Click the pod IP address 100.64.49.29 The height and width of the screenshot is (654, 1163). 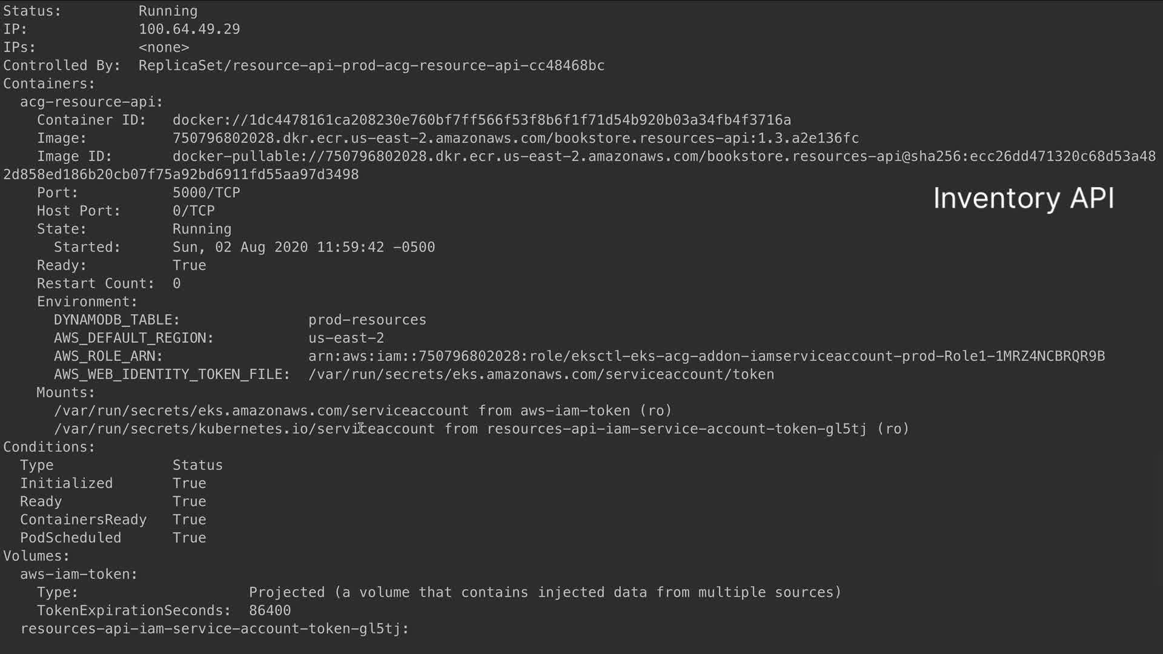click(189, 29)
